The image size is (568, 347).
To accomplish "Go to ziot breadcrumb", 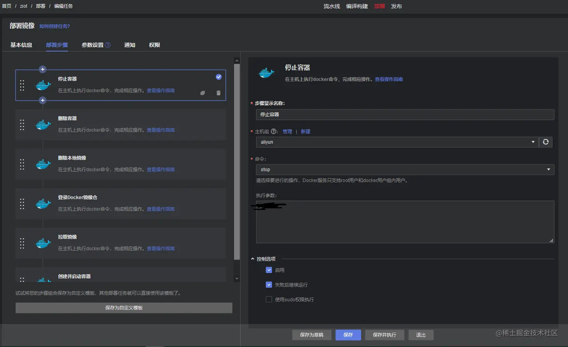I will click(x=24, y=6).
